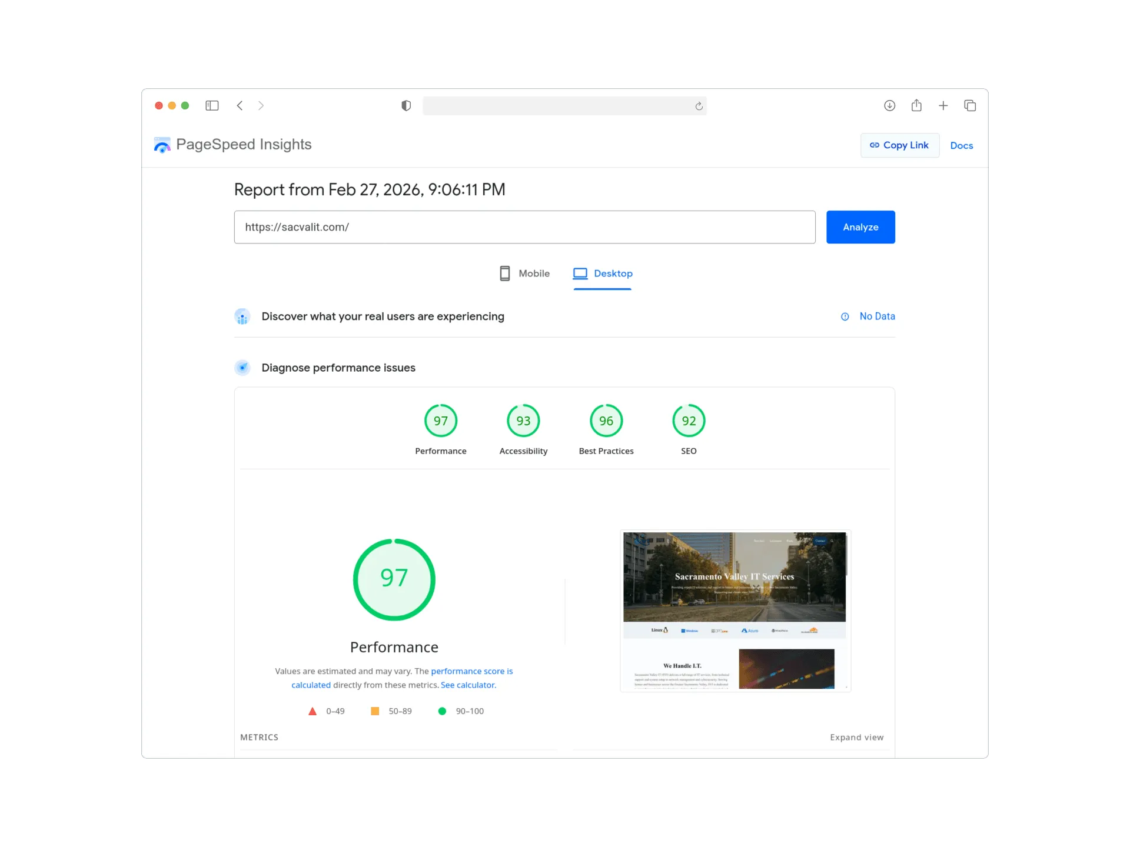
Task: Select the Desktop tab
Action: click(x=603, y=274)
